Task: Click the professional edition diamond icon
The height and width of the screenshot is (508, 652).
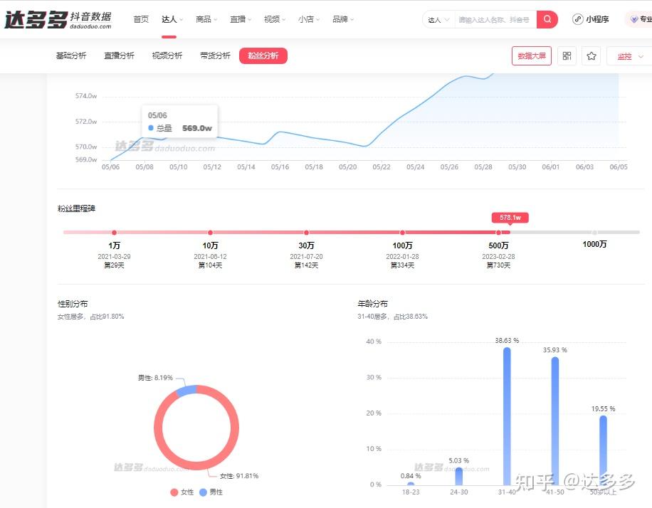Action: pyautogui.click(x=634, y=19)
